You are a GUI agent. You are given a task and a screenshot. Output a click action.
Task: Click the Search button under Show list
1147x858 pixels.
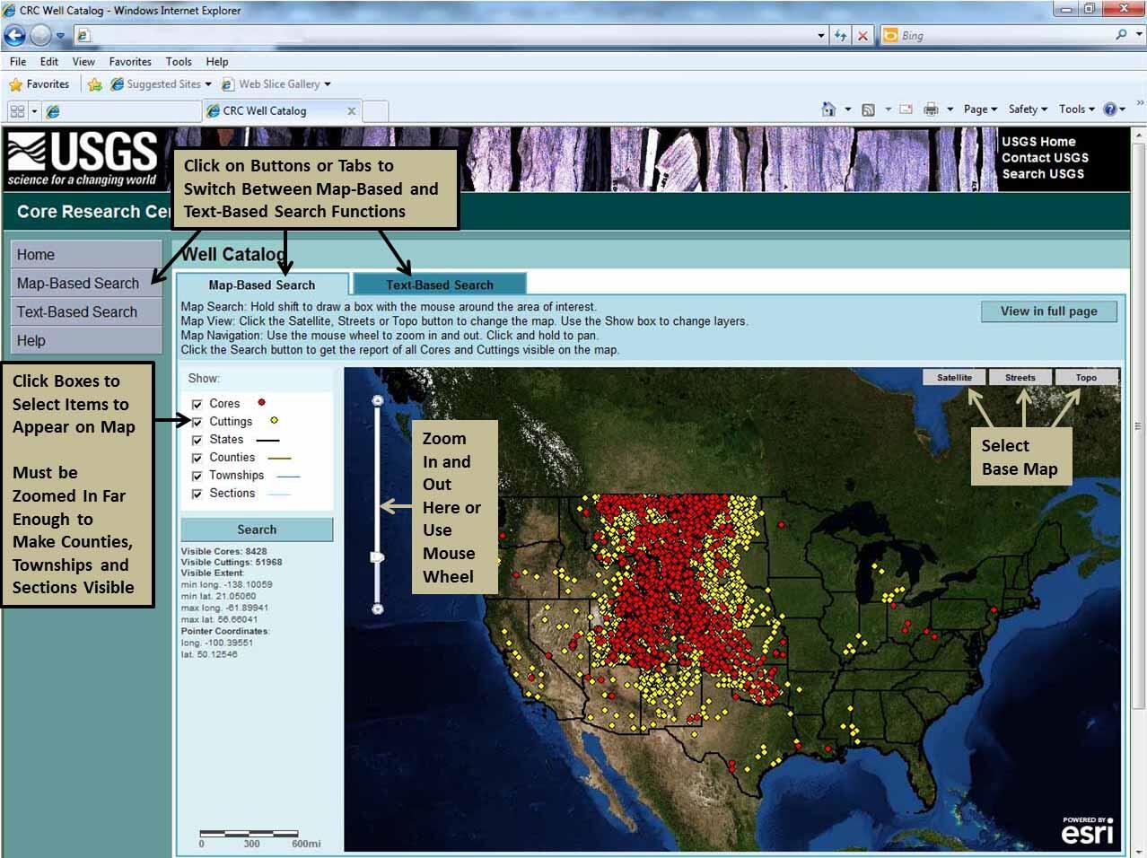coord(257,530)
